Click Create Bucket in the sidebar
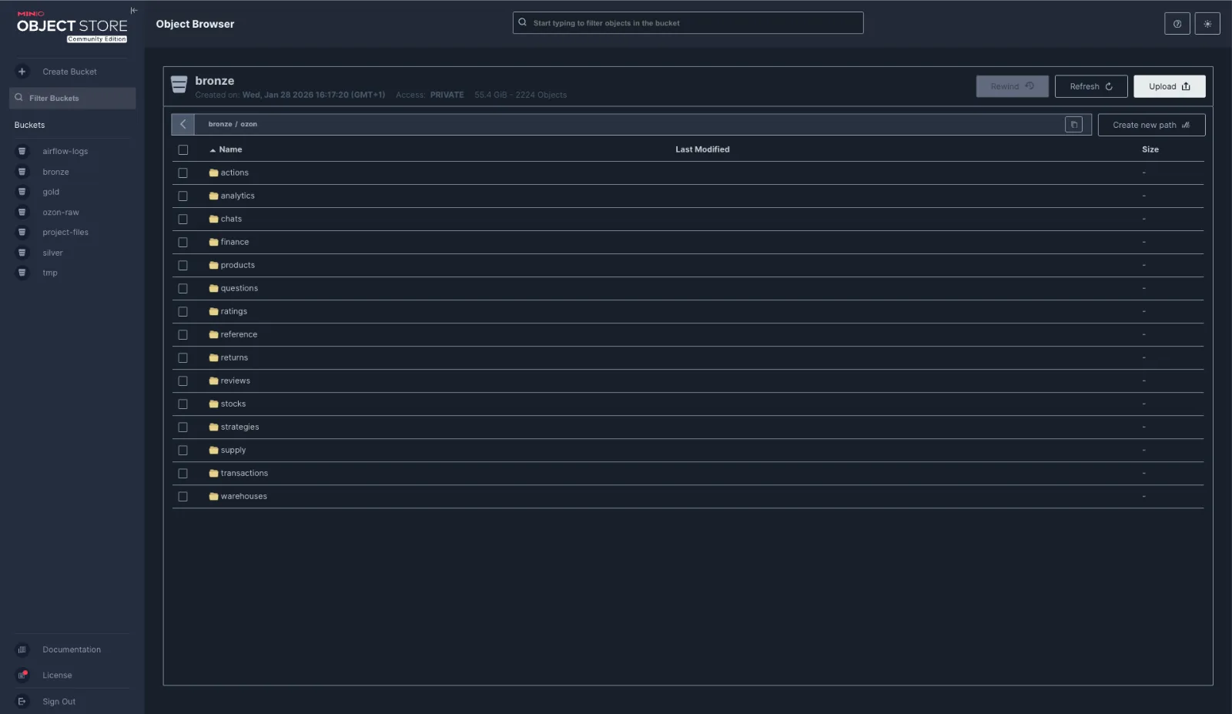1232x714 pixels. (x=69, y=72)
